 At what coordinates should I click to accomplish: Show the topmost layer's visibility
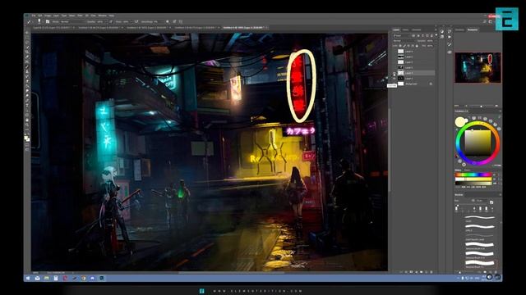pyautogui.click(x=394, y=52)
